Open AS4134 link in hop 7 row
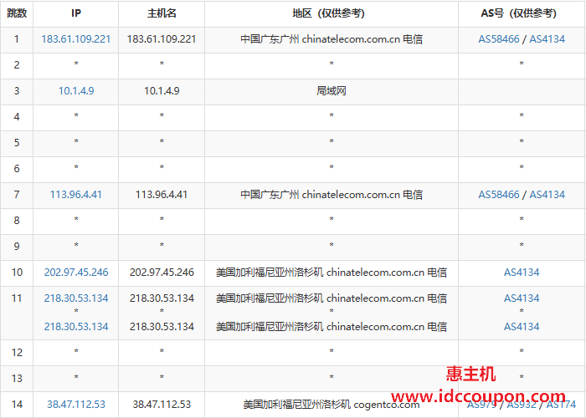 (x=547, y=195)
